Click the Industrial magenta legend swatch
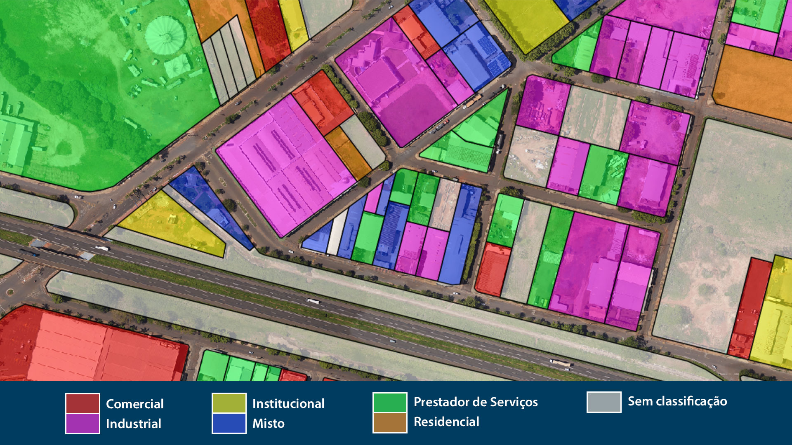This screenshot has height=445, width=792. [82, 424]
